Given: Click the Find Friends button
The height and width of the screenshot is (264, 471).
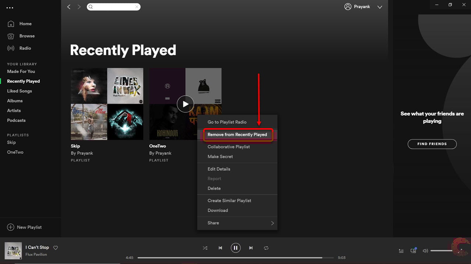Looking at the screenshot, I should 432,144.
